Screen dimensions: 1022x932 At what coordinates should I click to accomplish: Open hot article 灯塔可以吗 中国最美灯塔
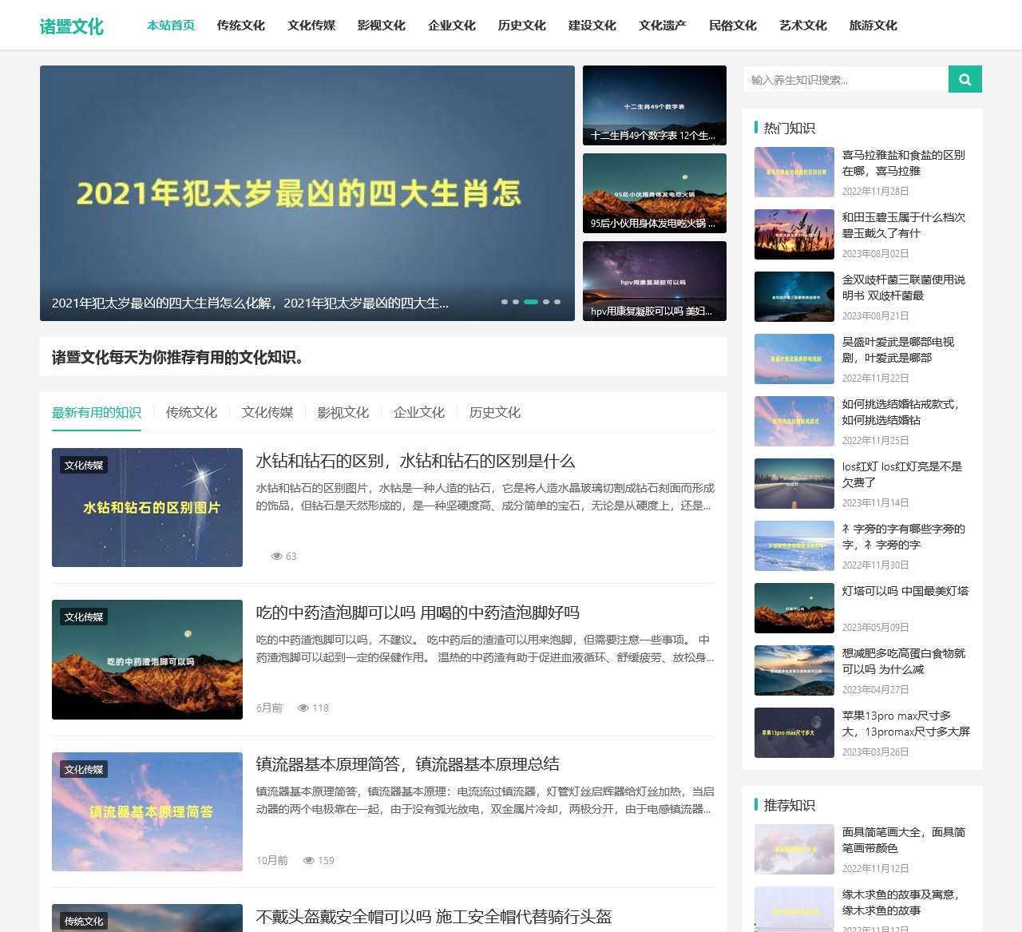click(x=905, y=591)
